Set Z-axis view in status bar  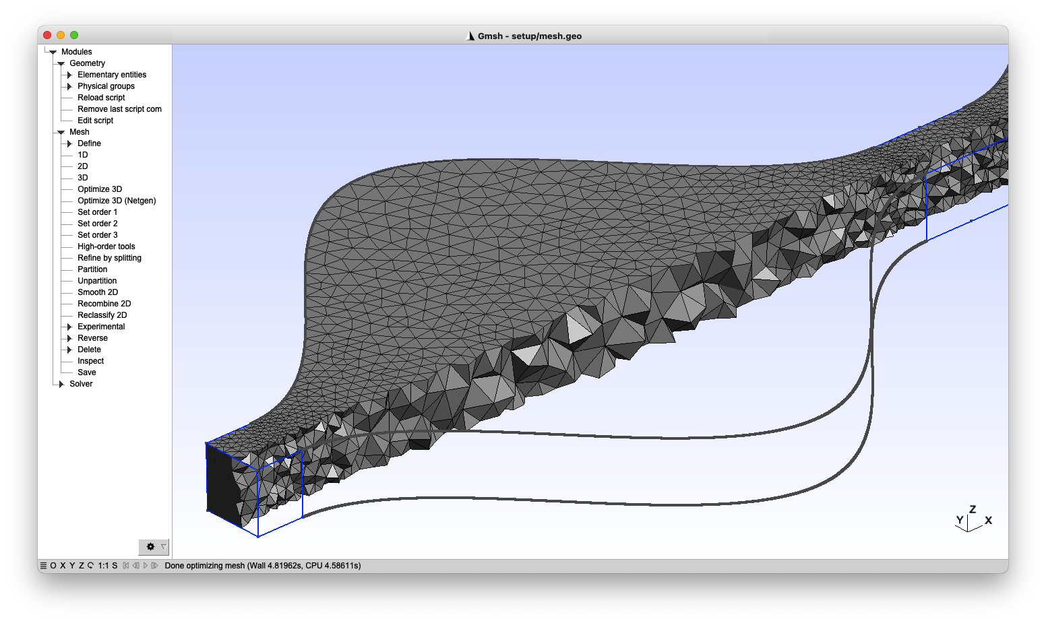(81, 566)
